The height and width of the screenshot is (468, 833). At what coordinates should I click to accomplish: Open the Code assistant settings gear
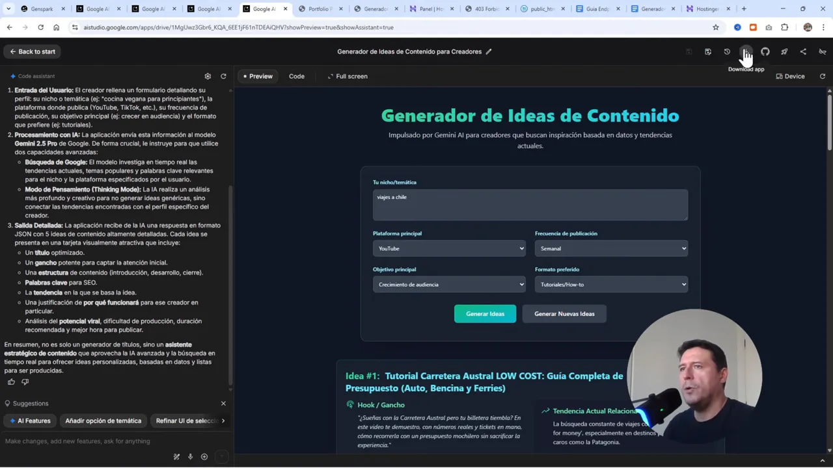[x=208, y=76]
